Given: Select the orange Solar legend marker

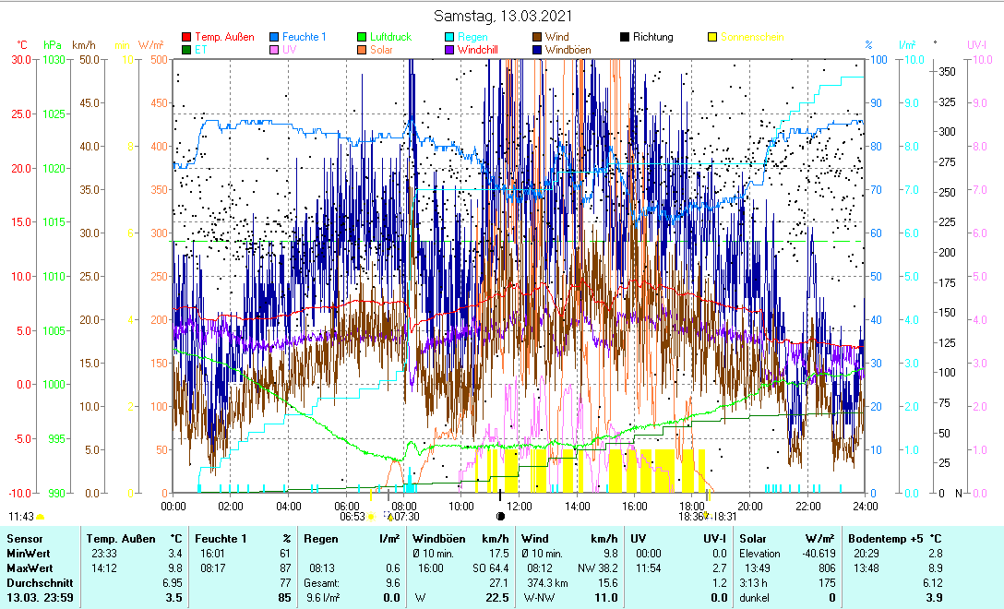Looking at the screenshot, I should tap(363, 50).
